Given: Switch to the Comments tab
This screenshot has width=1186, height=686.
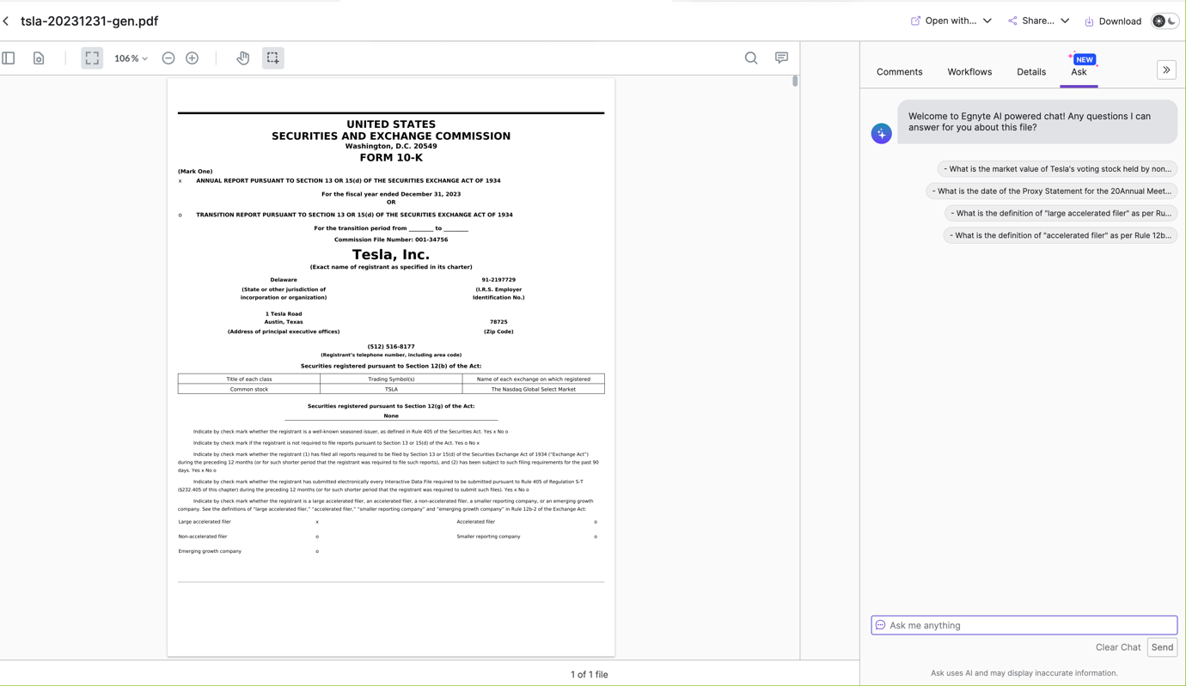Looking at the screenshot, I should [899, 72].
